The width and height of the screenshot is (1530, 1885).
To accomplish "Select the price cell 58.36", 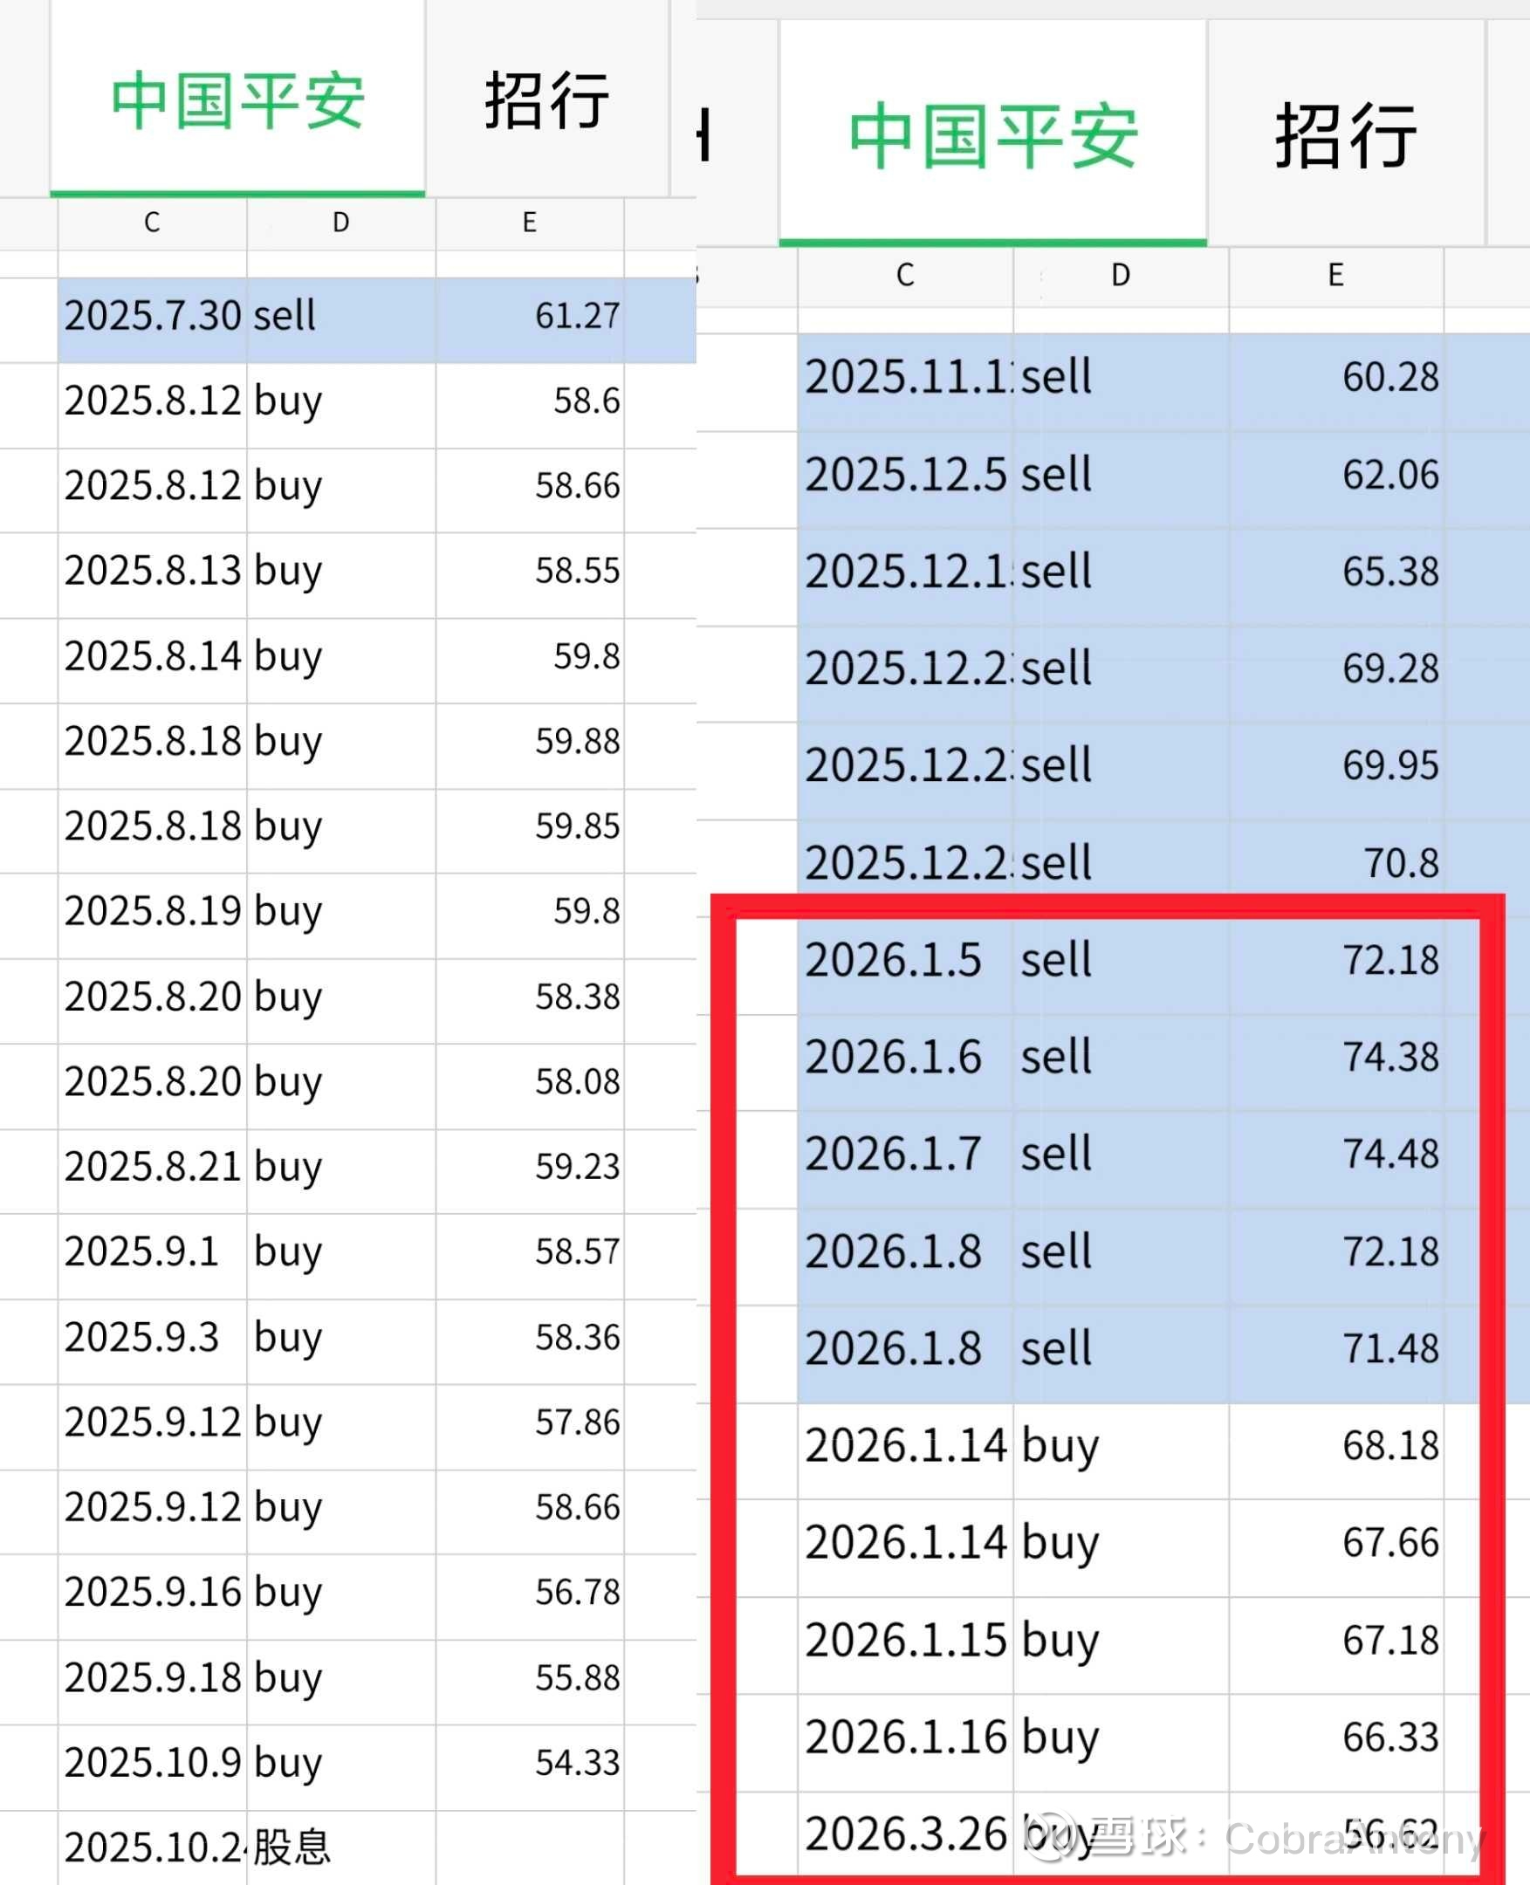I will [x=530, y=1341].
